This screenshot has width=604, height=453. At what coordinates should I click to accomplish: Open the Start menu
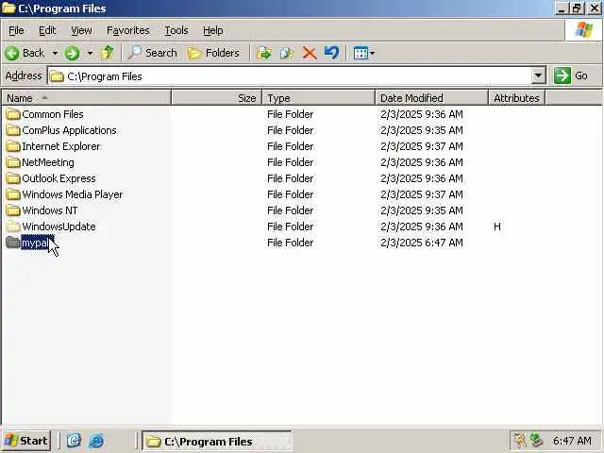pyautogui.click(x=26, y=441)
